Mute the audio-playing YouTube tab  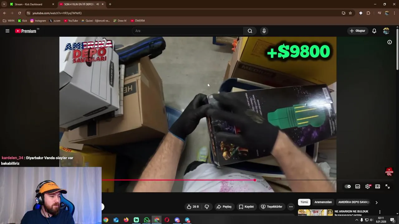98,4
